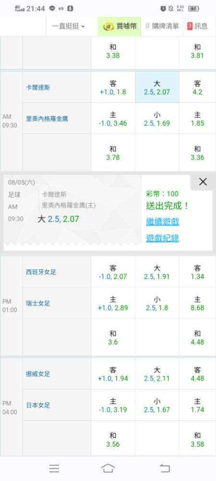The image size is (216, 481).
Task: Tap the Android home navigation icon
Action: pyautogui.click(x=108, y=468)
